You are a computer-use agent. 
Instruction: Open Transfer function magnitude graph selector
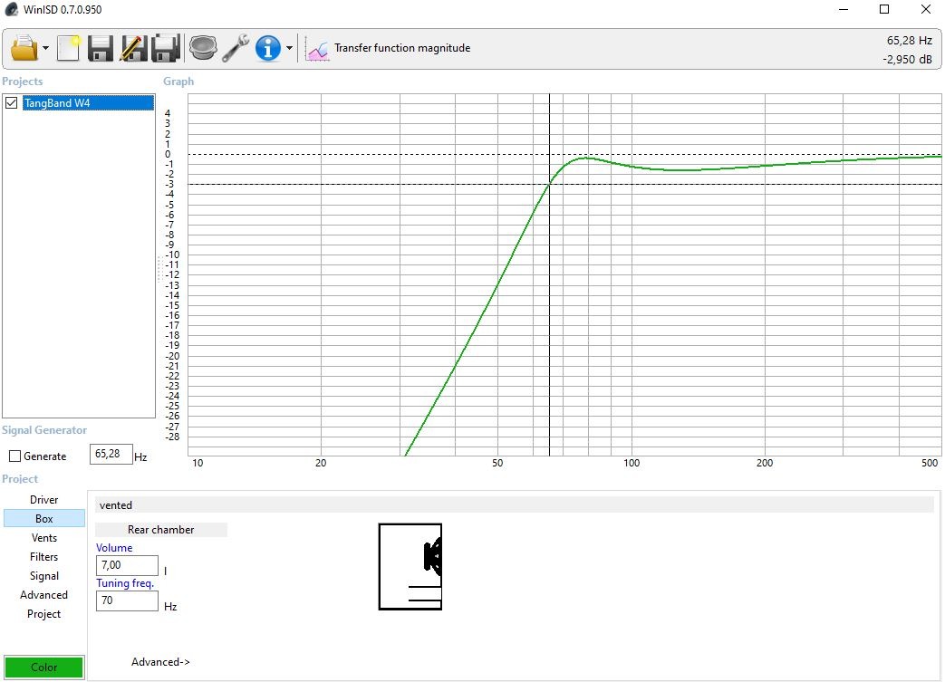[x=402, y=48]
